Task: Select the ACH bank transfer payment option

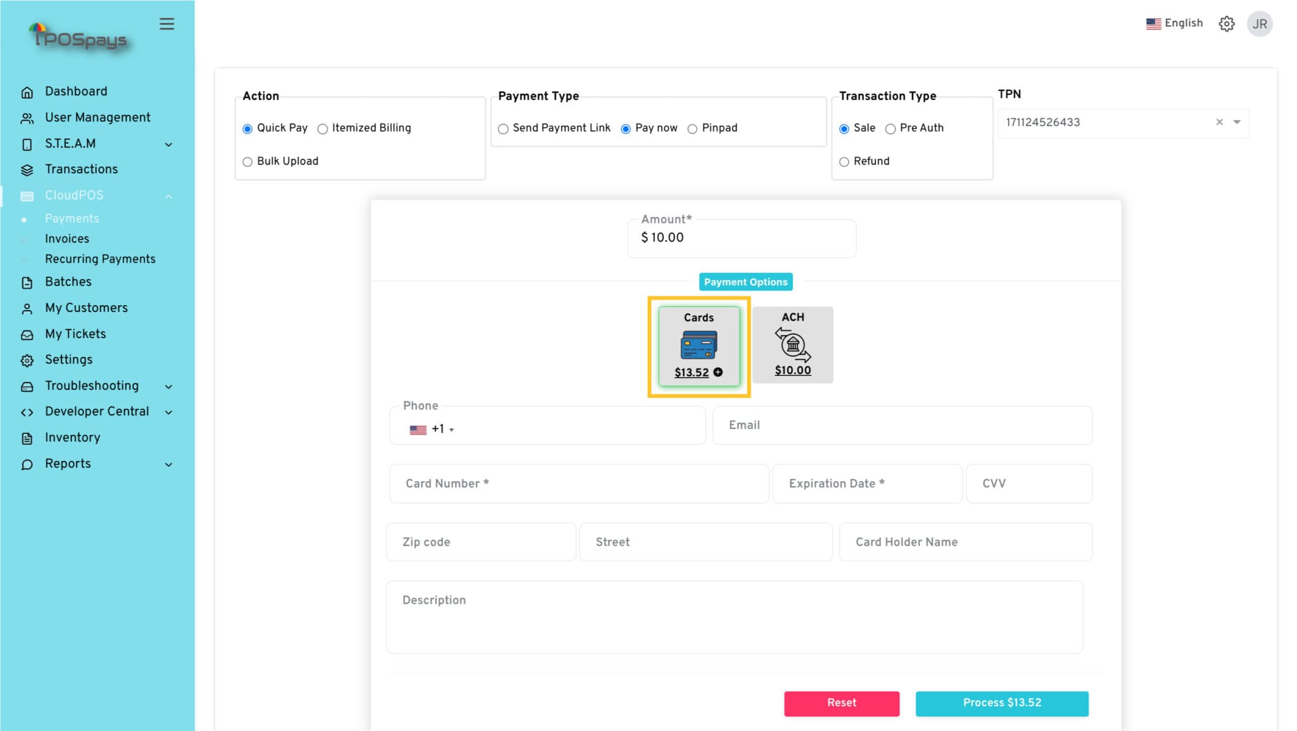Action: click(x=792, y=345)
